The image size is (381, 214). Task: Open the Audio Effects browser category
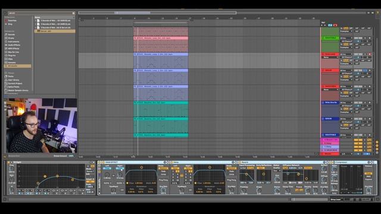pos(14,45)
